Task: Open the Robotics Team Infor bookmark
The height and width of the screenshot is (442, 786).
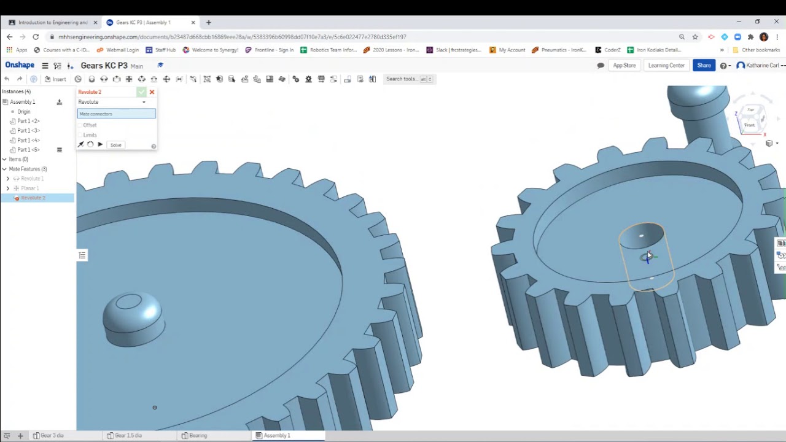Action: point(329,50)
